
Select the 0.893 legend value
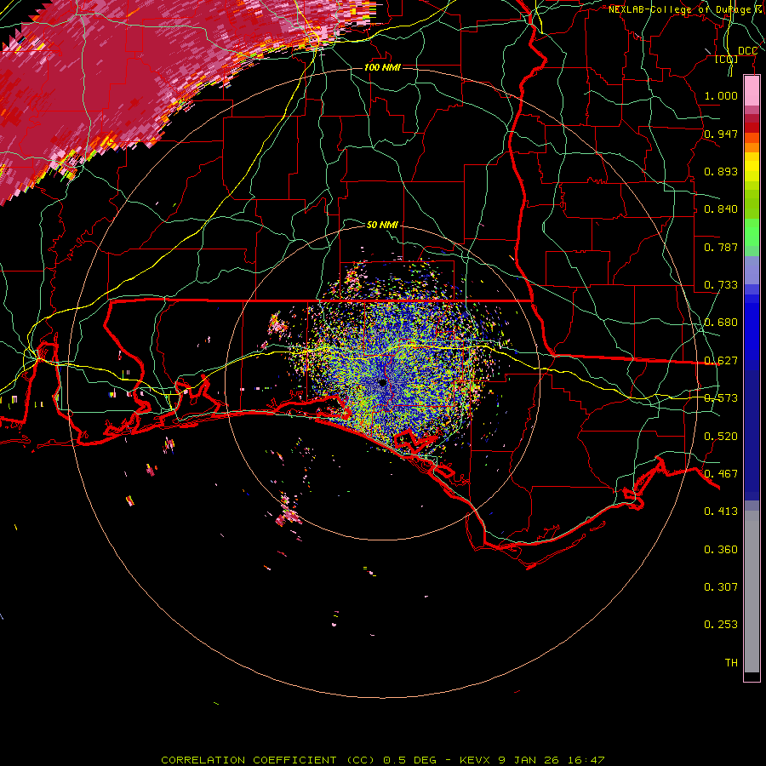tap(721, 171)
